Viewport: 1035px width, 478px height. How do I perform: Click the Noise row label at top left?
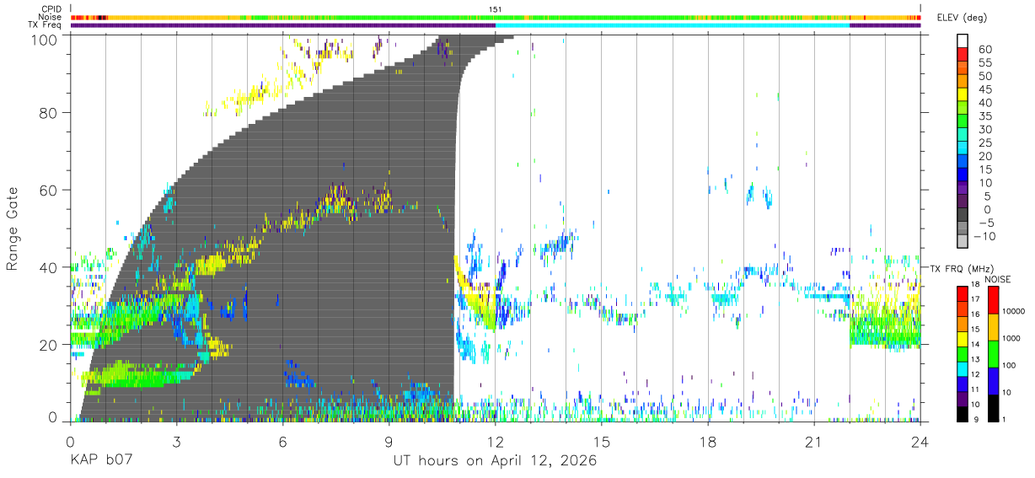[50, 18]
